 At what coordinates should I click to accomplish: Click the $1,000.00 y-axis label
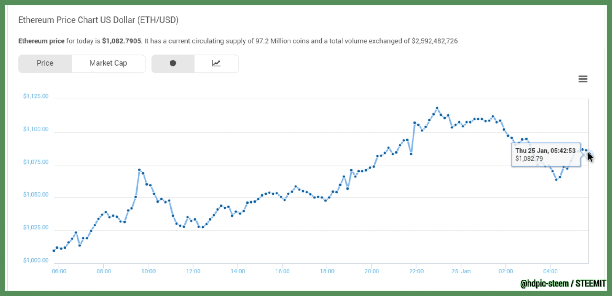[x=36, y=260]
